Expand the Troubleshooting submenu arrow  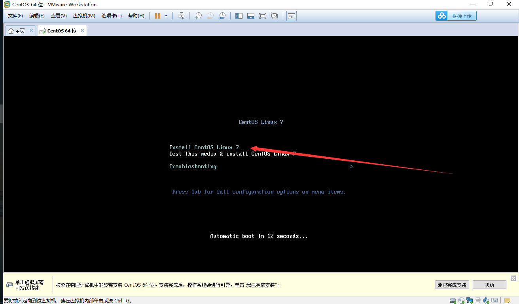pyautogui.click(x=351, y=166)
